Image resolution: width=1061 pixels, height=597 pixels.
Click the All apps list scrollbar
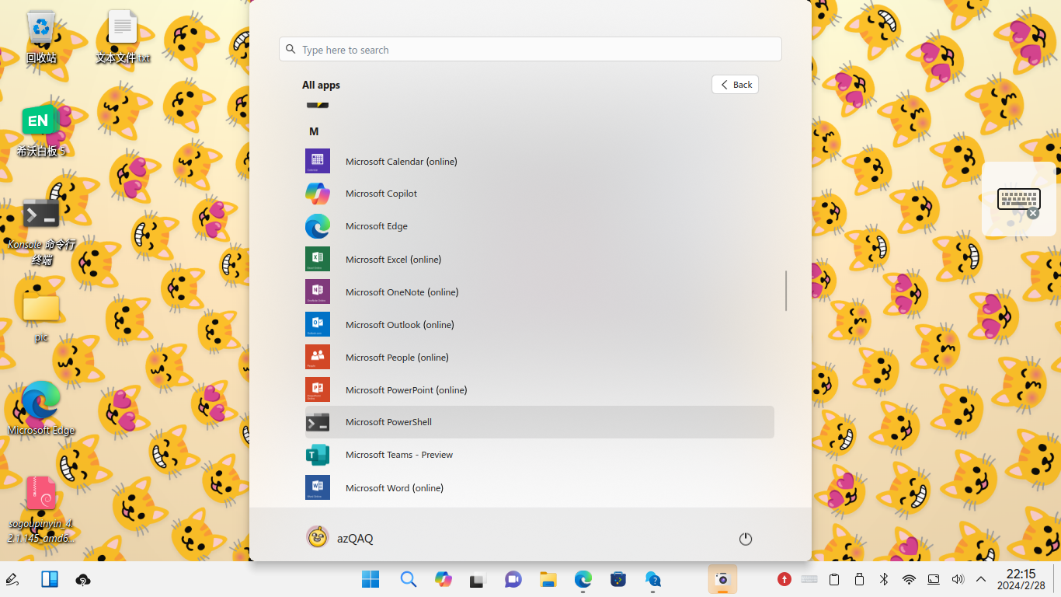click(x=786, y=291)
